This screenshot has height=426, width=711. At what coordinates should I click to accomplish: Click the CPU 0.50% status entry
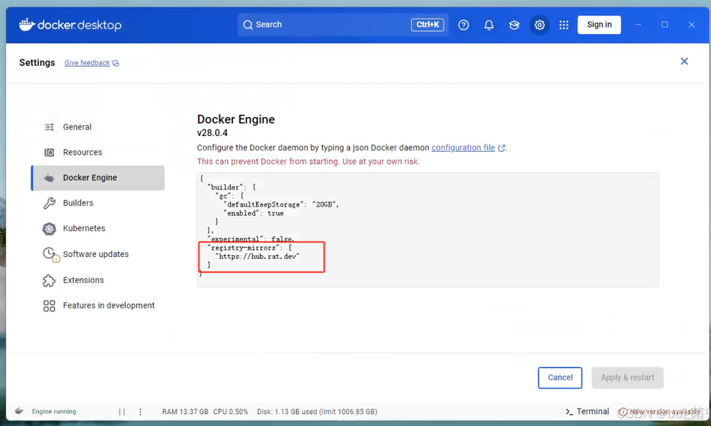pos(230,412)
